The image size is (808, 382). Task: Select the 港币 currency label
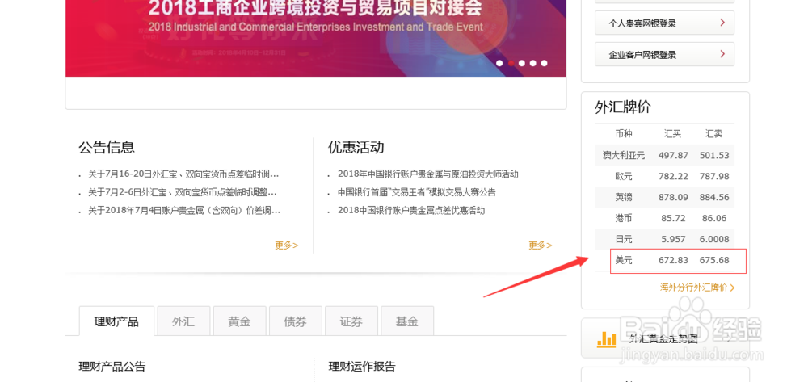click(624, 218)
